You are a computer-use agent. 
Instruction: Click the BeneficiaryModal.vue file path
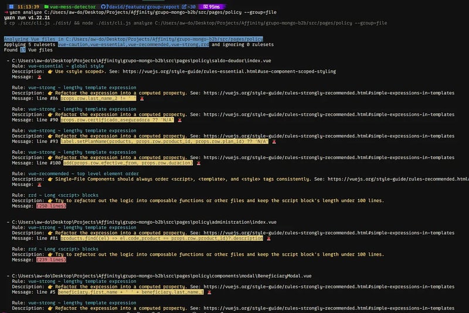162,276
